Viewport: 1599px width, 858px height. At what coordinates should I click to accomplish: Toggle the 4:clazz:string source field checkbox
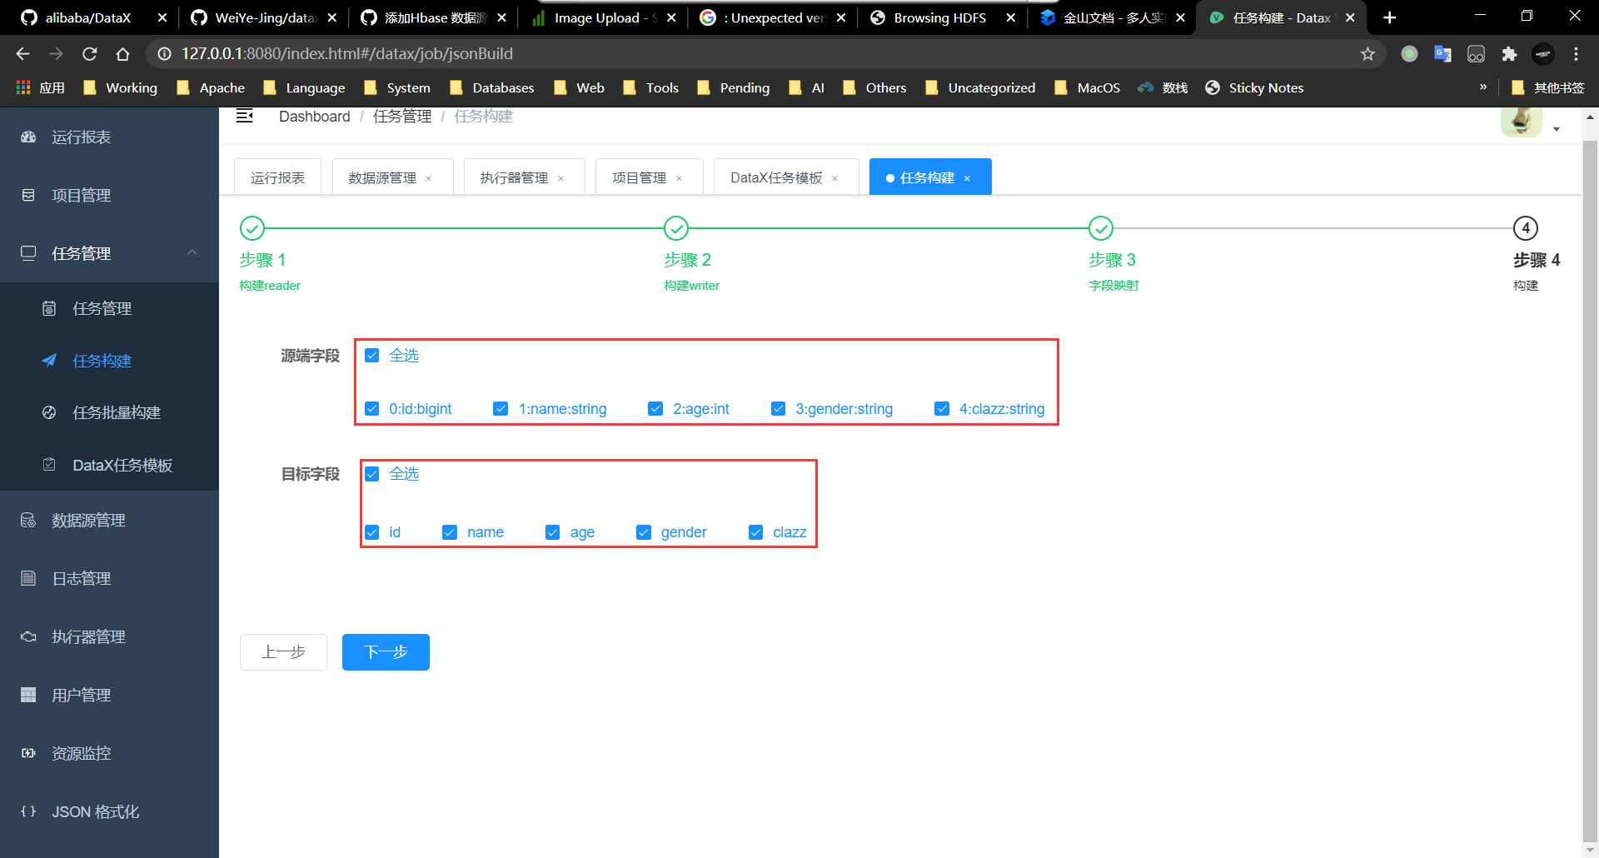pos(942,409)
